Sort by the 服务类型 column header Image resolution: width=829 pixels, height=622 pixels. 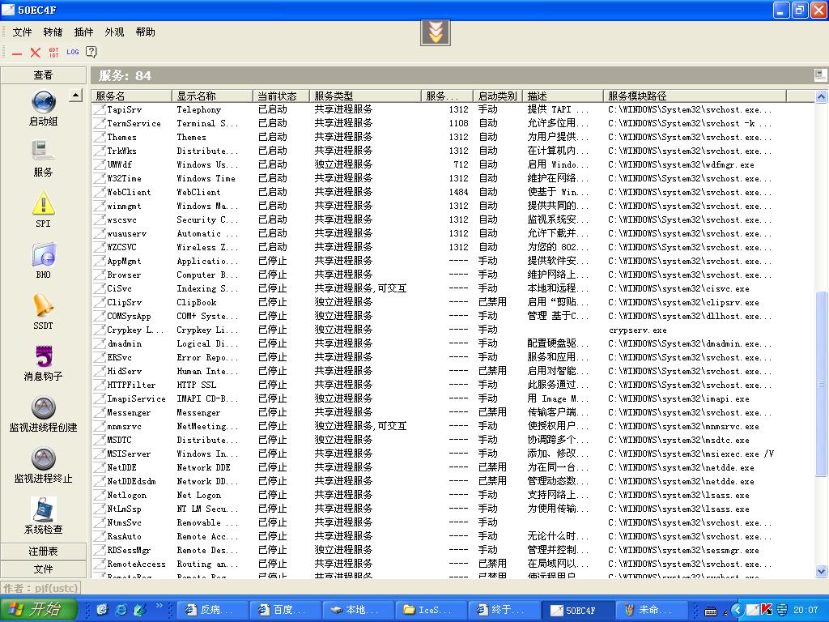(365, 96)
